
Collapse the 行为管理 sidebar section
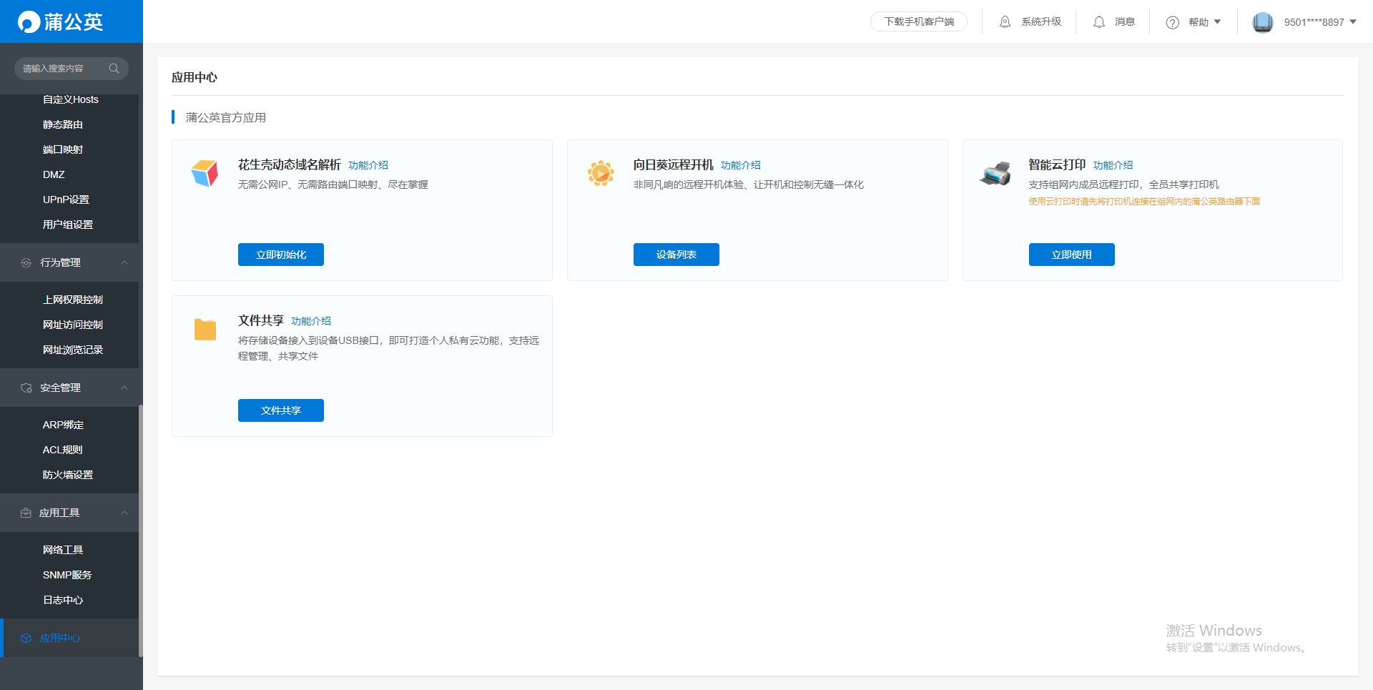pos(124,262)
